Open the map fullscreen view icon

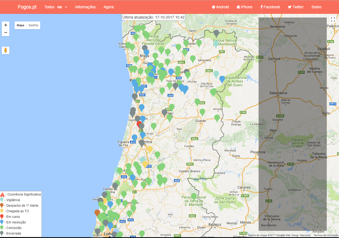[x=333, y=19]
